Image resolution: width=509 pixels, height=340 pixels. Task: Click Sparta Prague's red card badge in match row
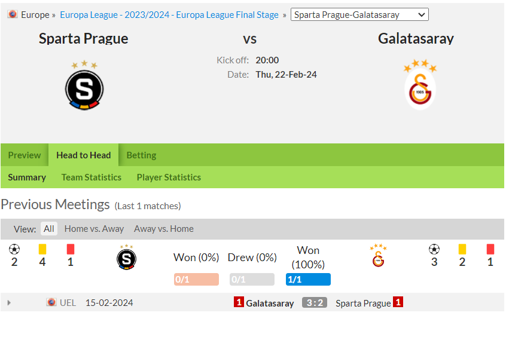[398, 302]
